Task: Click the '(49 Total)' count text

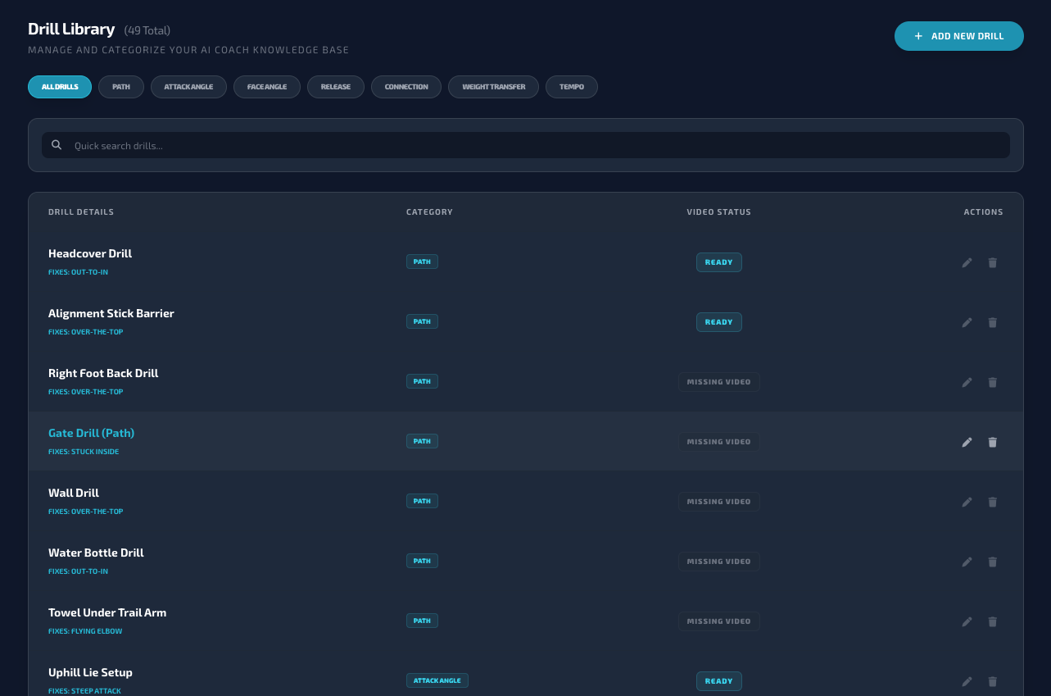Action: click(147, 30)
